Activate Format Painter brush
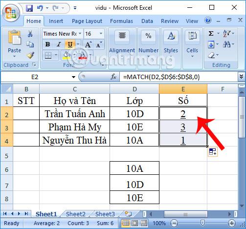The height and width of the screenshot is (229, 246). click(30, 55)
